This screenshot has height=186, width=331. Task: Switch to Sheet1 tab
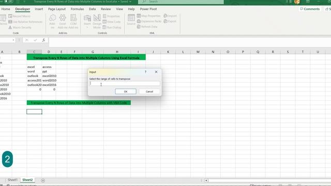pyautogui.click(x=12, y=180)
